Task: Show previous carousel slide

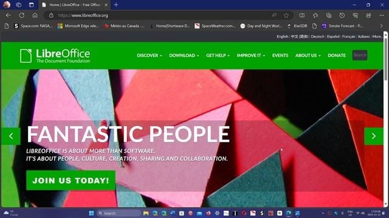Action: point(11,136)
